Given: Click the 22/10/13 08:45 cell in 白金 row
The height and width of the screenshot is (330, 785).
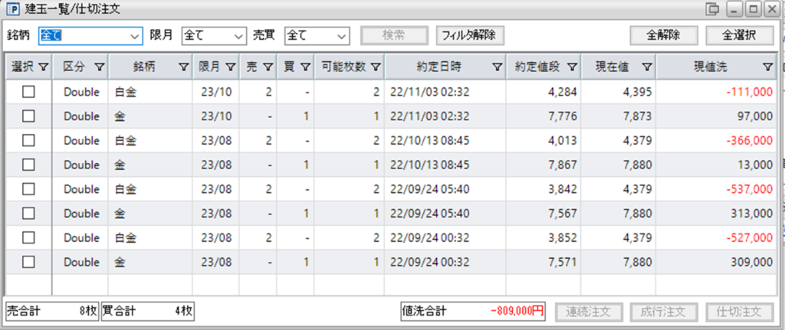Looking at the screenshot, I should point(445,141).
